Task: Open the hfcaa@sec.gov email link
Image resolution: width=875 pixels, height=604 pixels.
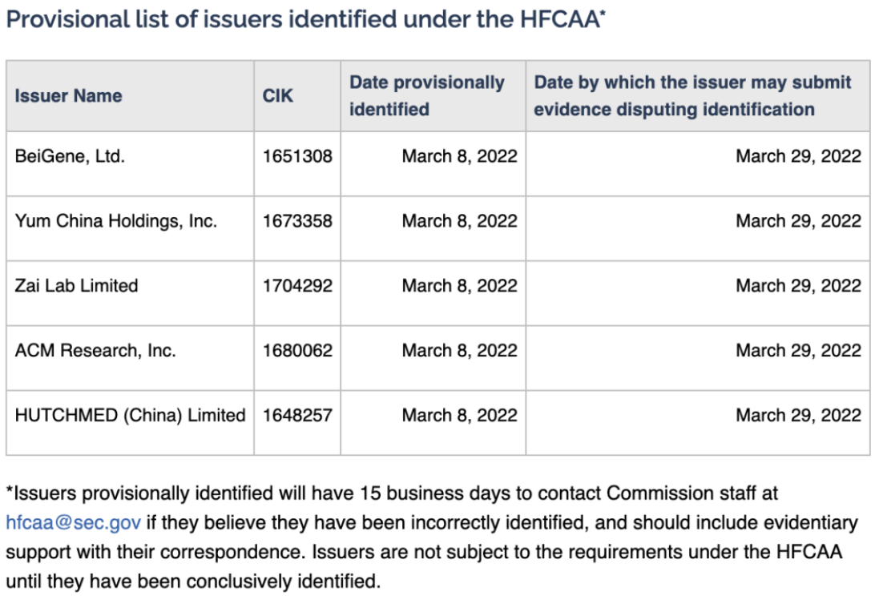Action: point(73,522)
